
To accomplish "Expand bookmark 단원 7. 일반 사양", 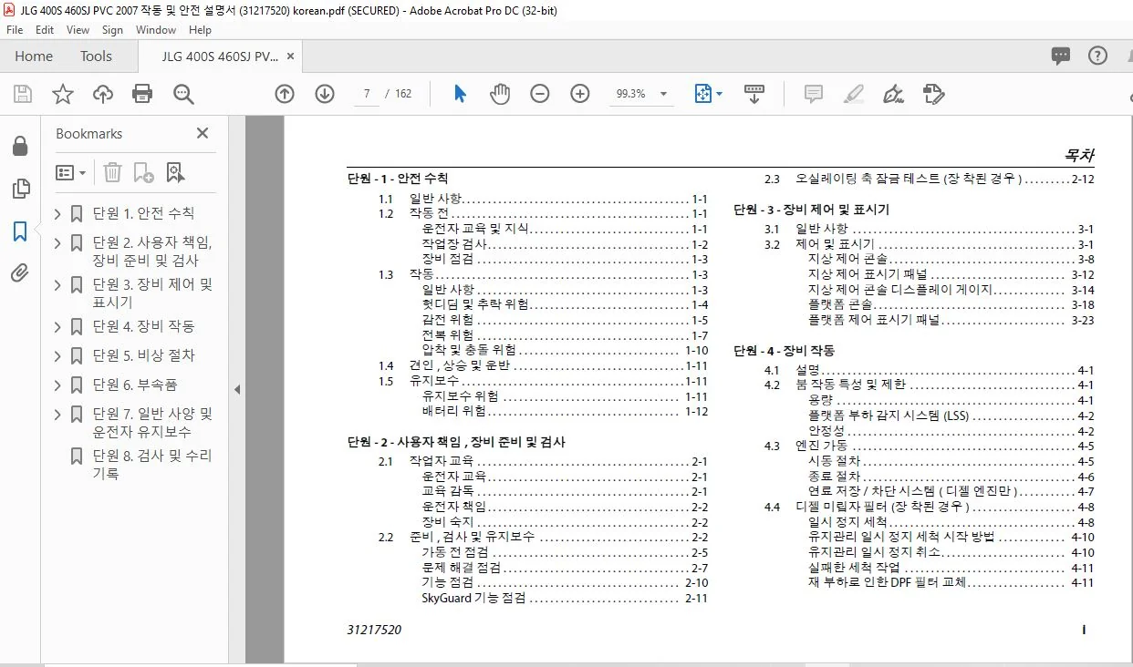I will tap(58, 415).
